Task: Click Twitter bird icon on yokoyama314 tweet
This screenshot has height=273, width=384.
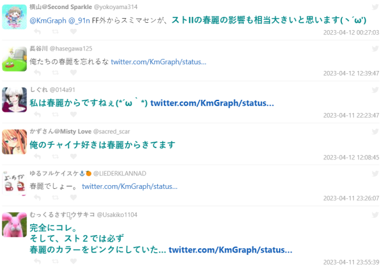Action: (375, 7)
